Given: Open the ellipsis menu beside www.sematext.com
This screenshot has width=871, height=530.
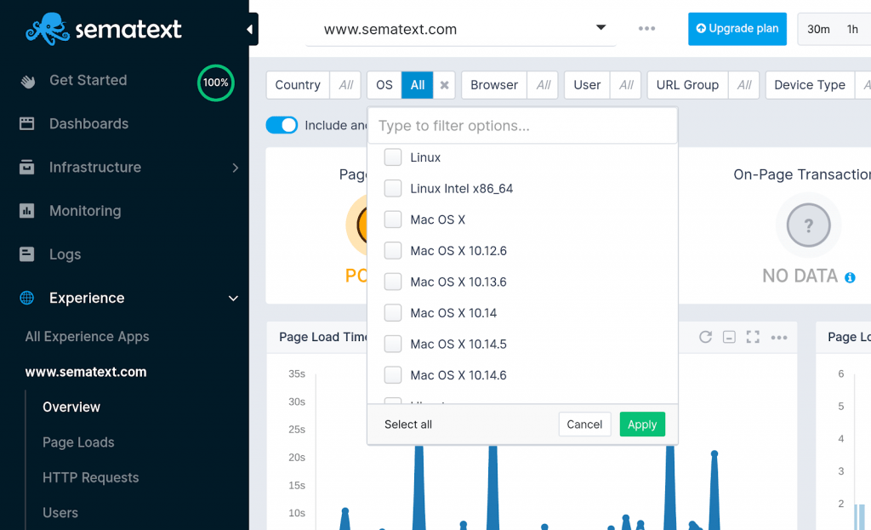Looking at the screenshot, I should [x=646, y=28].
